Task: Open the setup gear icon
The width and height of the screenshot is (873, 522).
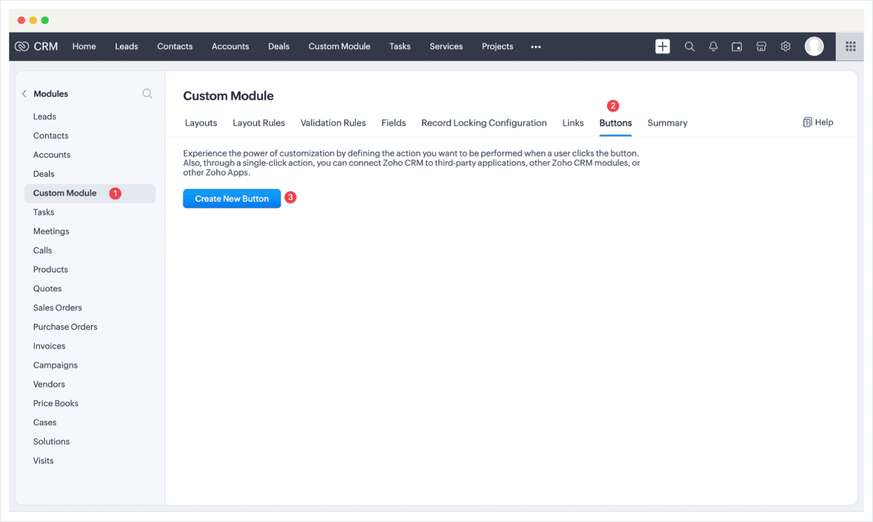Action: [x=786, y=46]
